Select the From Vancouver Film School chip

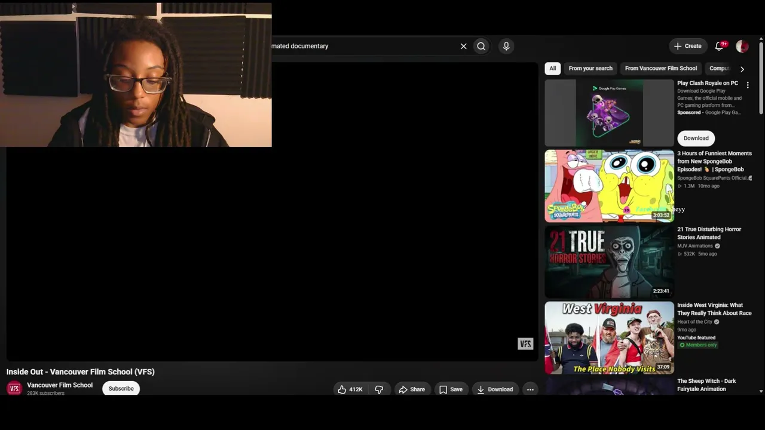(661, 69)
